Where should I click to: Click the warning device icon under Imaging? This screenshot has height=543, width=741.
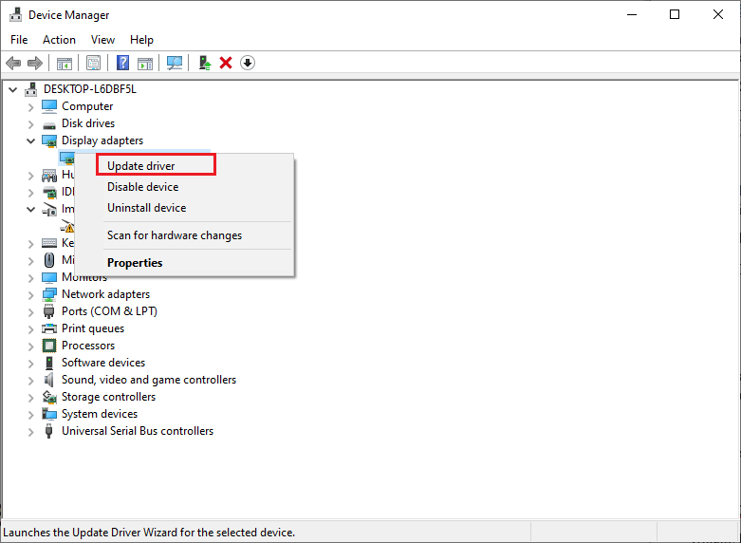click(67, 226)
